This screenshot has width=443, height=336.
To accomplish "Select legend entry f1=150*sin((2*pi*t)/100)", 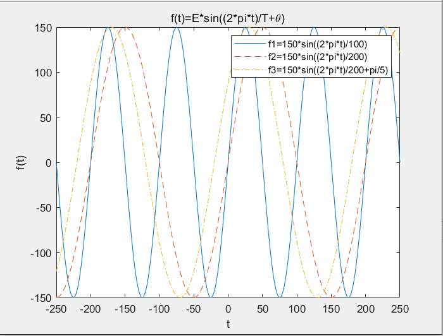I will [x=318, y=44].
